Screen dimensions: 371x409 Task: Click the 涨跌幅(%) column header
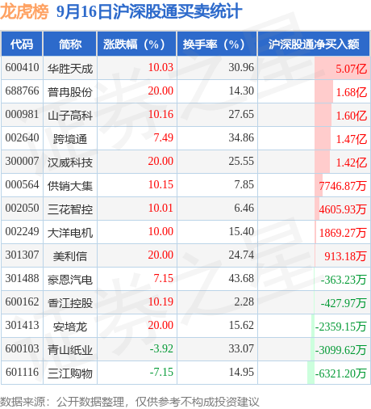pyautogui.click(x=136, y=44)
